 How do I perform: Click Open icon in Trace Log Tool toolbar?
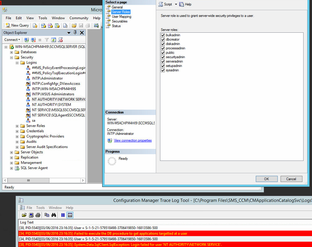[x=24, y=215]
